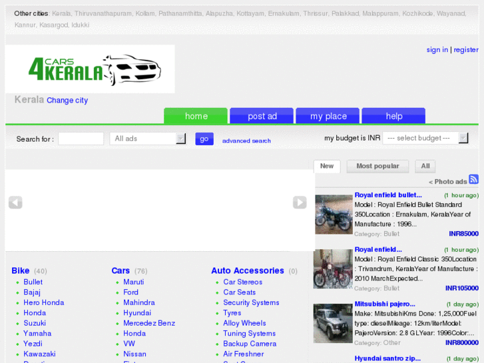Select Yamaha under Bike
Image resolution: width=484 pixels, height=363 pixels.
37,333
